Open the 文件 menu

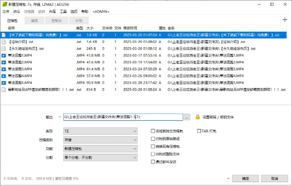5,12
